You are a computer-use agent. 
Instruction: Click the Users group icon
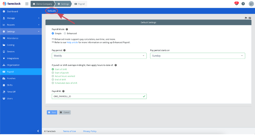tap(4, 98)
